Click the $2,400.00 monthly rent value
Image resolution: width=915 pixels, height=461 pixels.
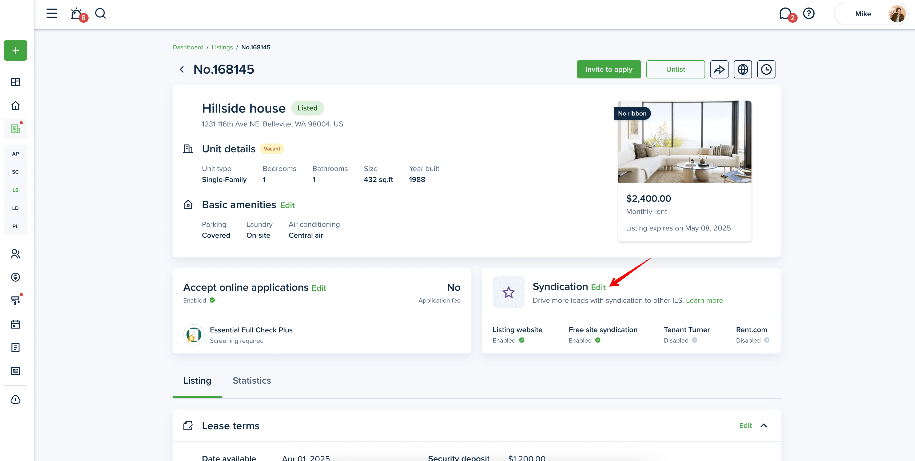[648, 198]
